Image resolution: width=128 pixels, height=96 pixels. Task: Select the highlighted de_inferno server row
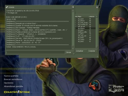coord(85,28)
